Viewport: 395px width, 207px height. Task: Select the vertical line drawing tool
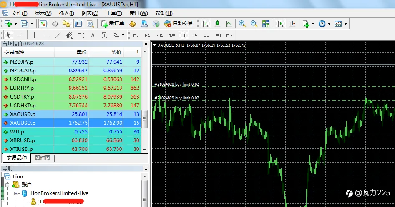pos(34,35)
